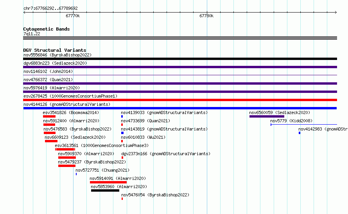Click the nsv5976419 (Almarri2020) label
This screenshot has width=348, height=214.
[x=52, y=88]
